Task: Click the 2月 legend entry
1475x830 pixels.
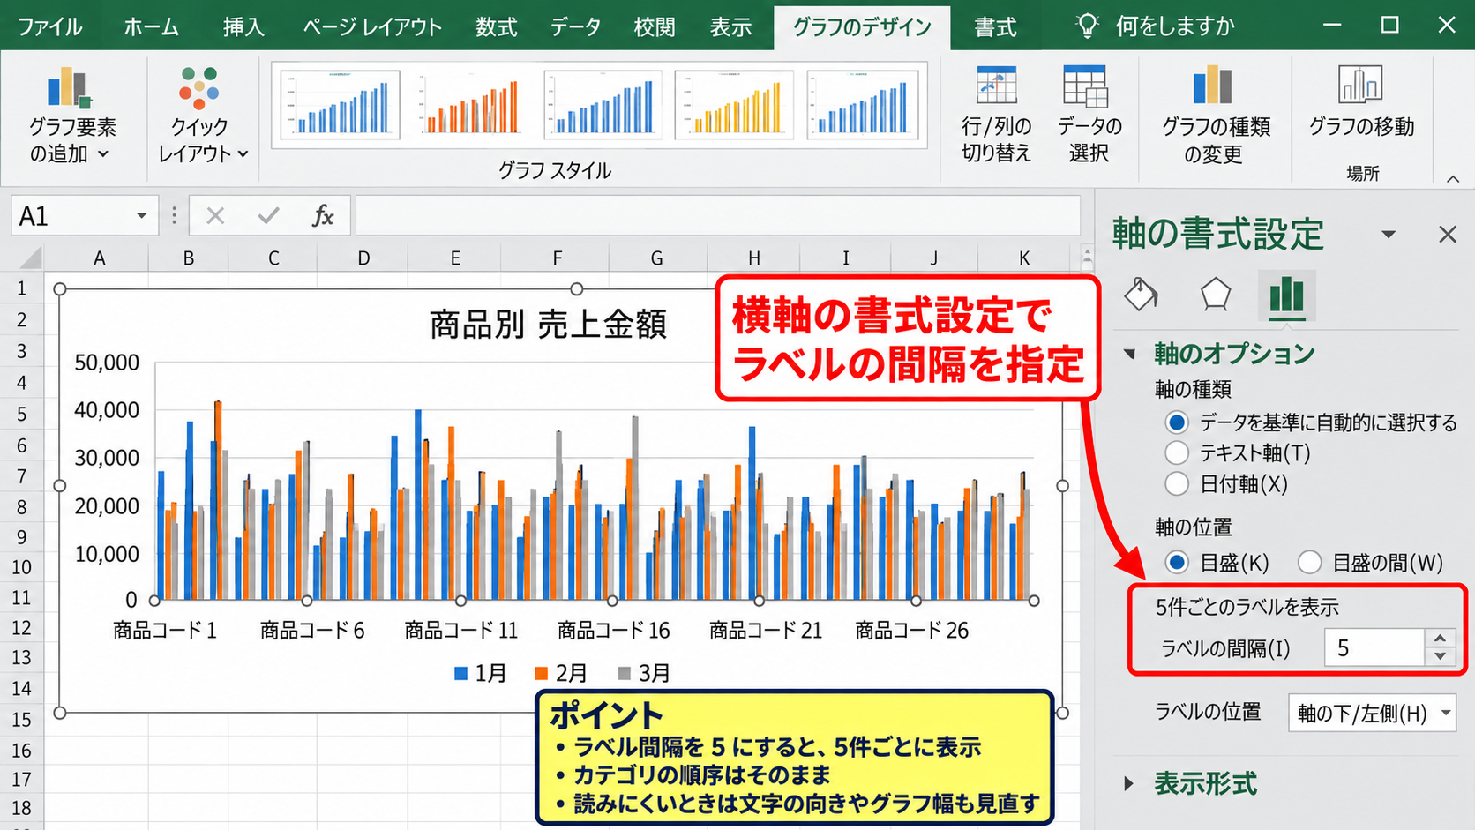Action: click(x=561, y=673)
